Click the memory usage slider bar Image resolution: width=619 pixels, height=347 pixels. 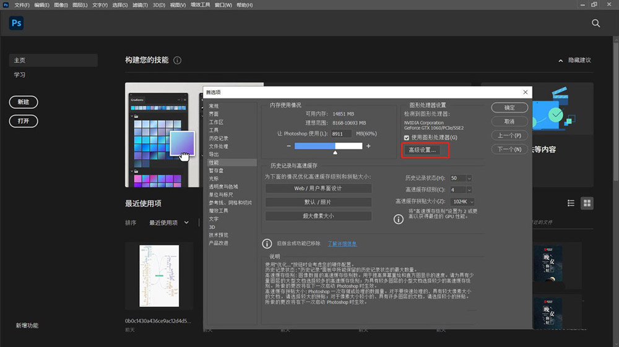329,146
